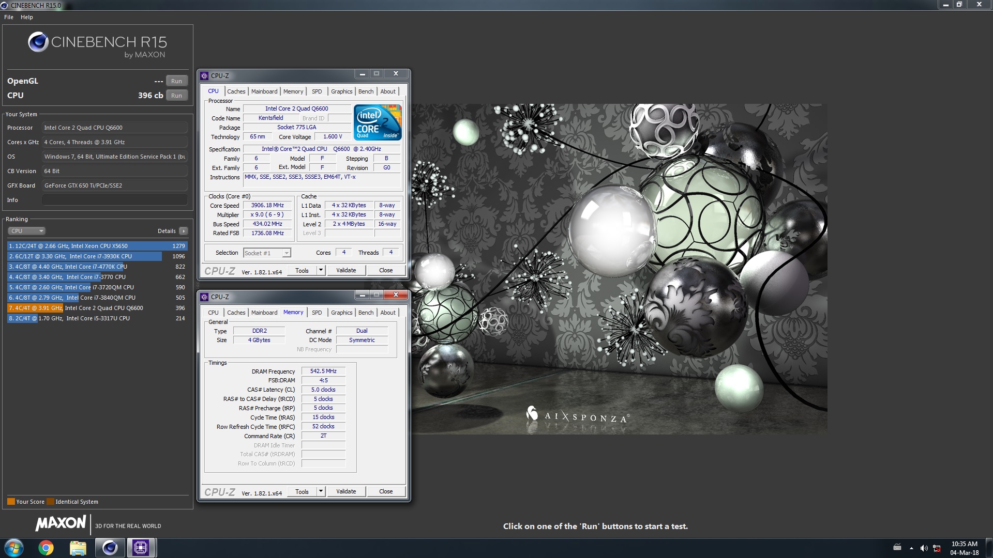Select Core i7-3720QM ranking entry
The image size is (993, 558).
[97, 287]
